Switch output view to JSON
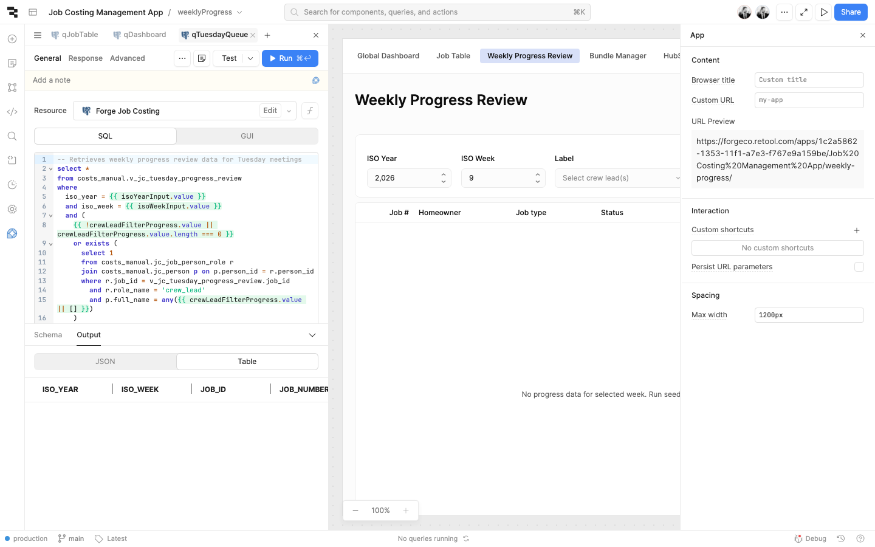Viewport: 875px width, 547px height. (105, 362)
